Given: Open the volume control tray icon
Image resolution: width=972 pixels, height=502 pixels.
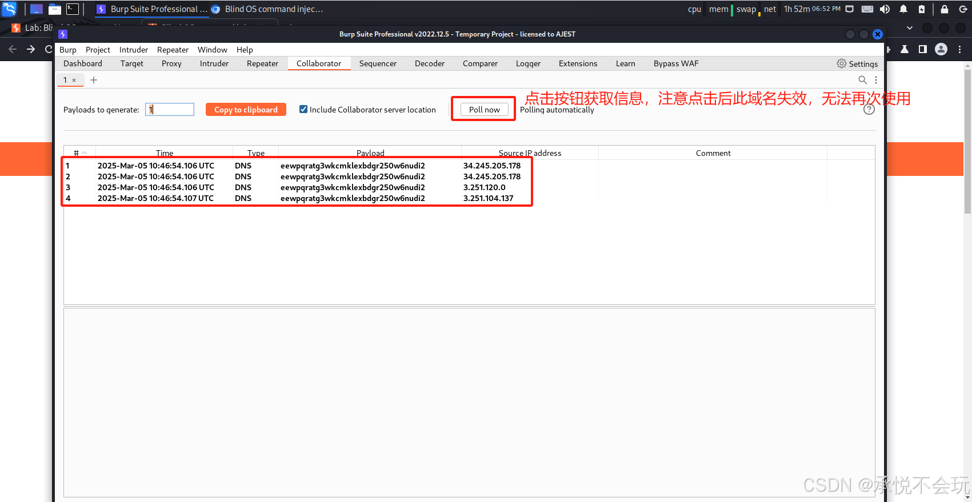Looking at the screenshot, I should coord(885,9).
